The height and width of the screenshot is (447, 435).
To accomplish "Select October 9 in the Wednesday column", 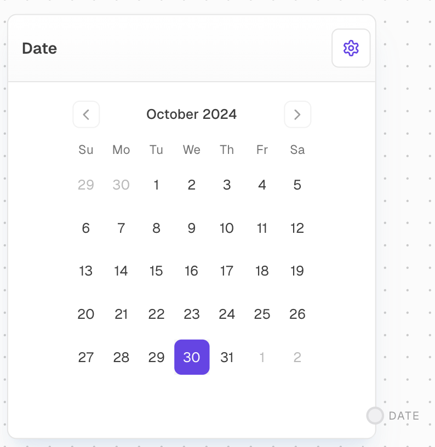I will [191, 228].
